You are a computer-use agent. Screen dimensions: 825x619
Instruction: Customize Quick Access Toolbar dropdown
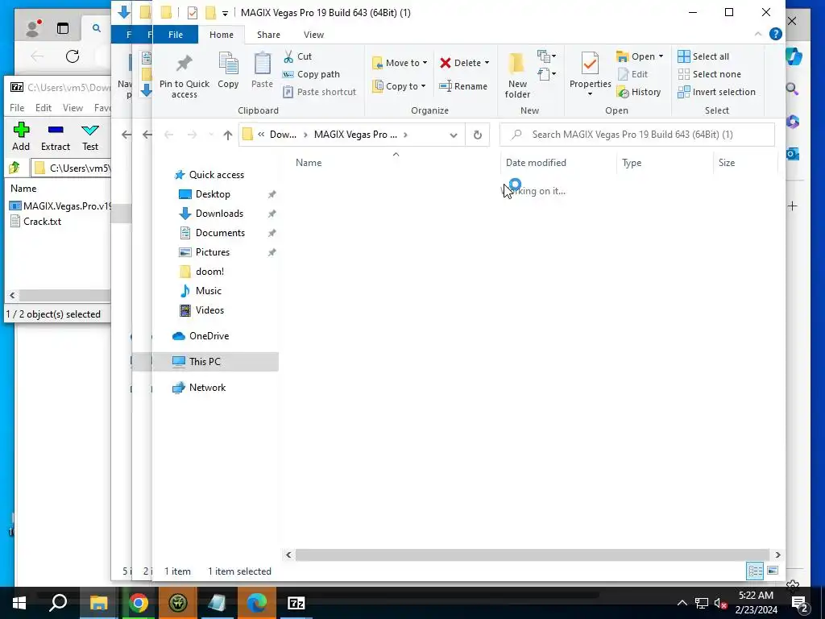pos(225,13)
